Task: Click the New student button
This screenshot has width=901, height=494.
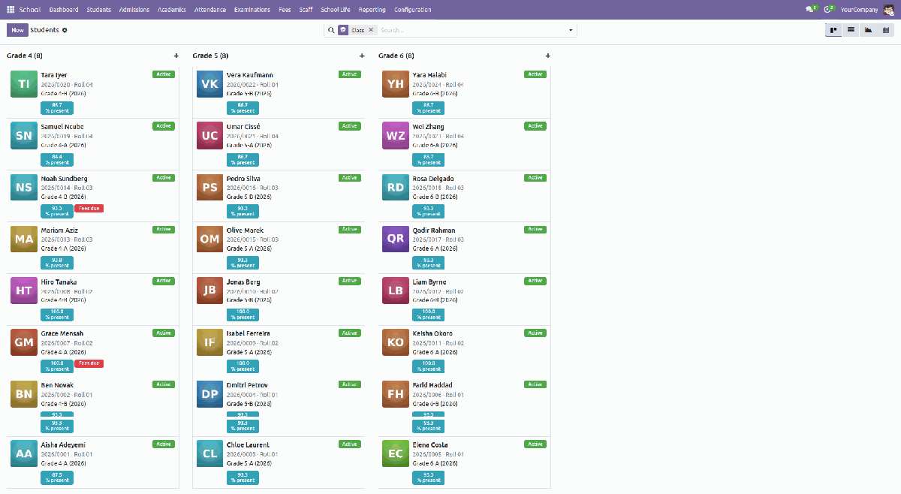Action: coord(17,30)
